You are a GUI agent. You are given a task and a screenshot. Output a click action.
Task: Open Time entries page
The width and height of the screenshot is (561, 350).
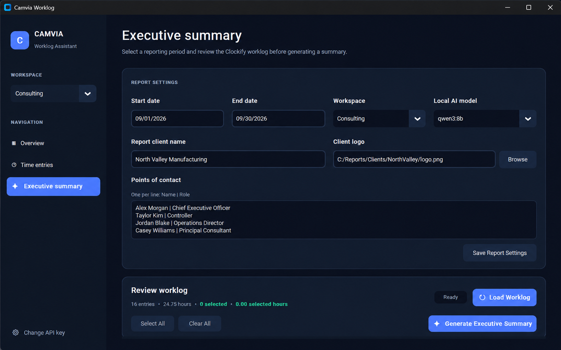click(x=53, y=165)
